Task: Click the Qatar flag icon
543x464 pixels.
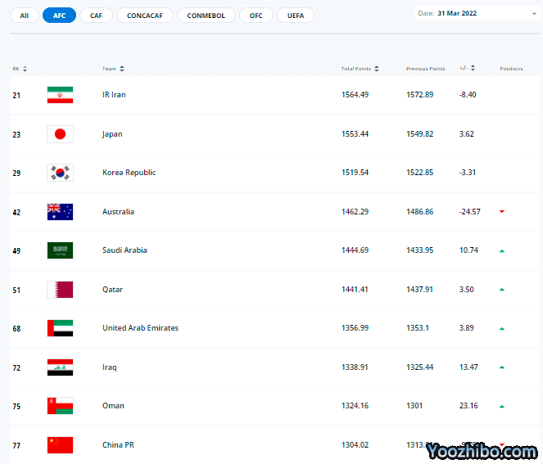Action: click(60, 290)
